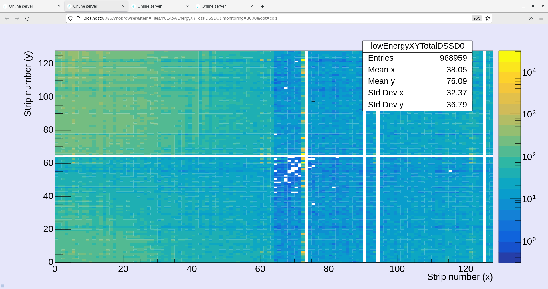Click the Strip number (x) axis title

[460, 277]
